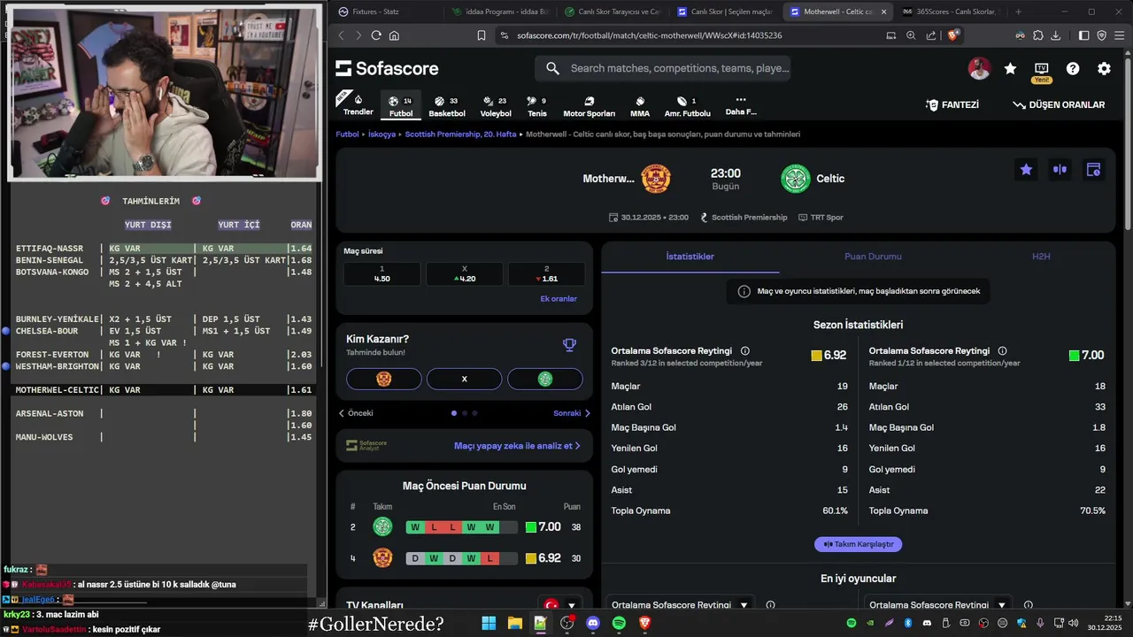Click the Sofascore logo

388,68
